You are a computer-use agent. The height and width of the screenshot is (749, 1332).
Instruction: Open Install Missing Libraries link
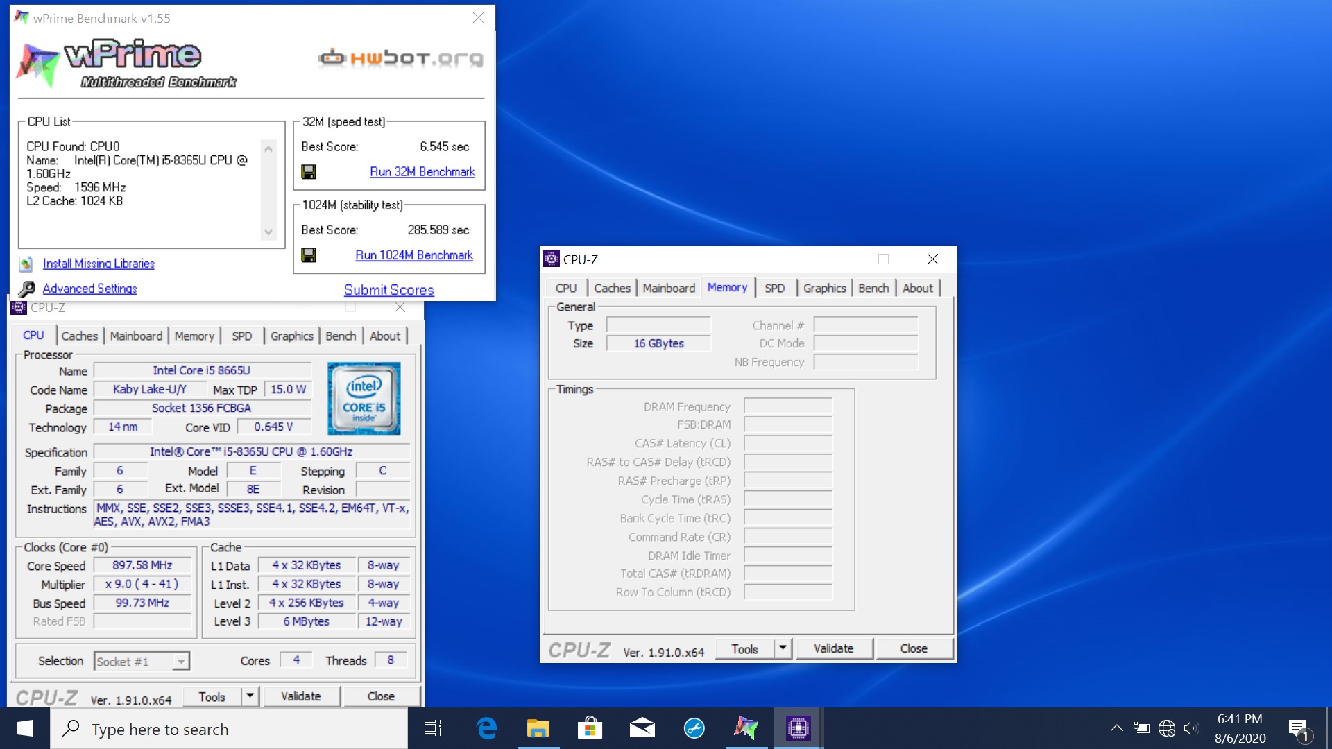point(99,264)
